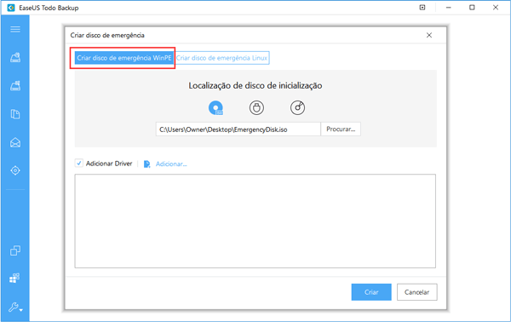Click the Procurar... browse button
This screenshot has width=511, height=322.
[x=341, y=129]
